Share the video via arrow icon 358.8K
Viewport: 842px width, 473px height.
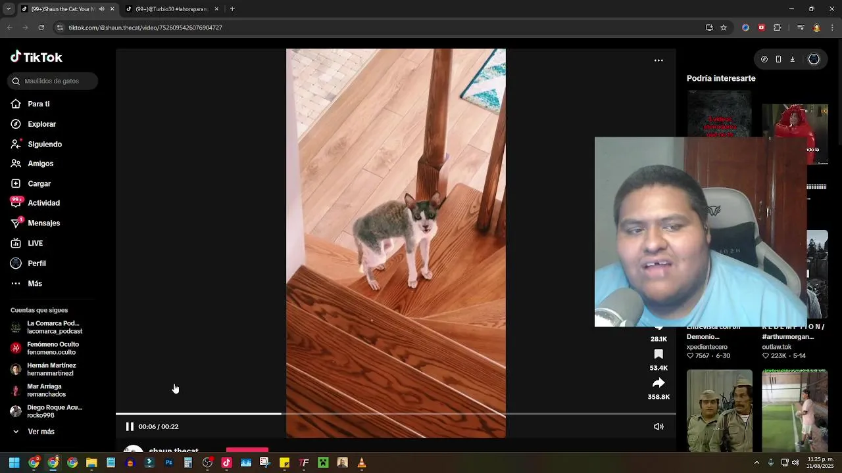[658, 384]
